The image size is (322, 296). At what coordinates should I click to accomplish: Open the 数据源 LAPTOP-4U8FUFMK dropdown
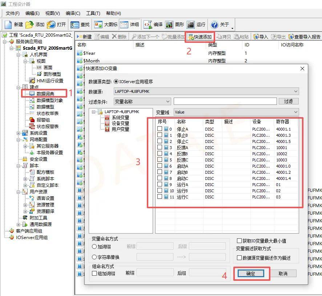[x=206, y=91]
